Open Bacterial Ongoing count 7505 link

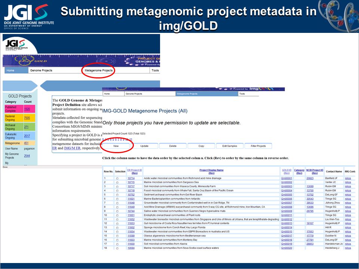tap(27, 118)
